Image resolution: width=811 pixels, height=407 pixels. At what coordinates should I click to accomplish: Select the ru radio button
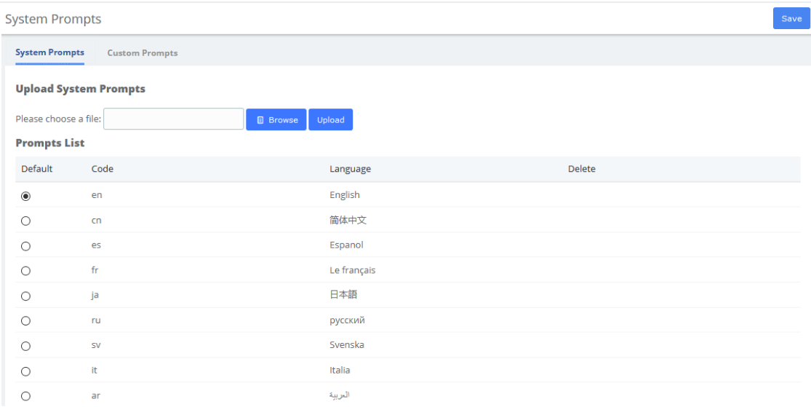25,321
